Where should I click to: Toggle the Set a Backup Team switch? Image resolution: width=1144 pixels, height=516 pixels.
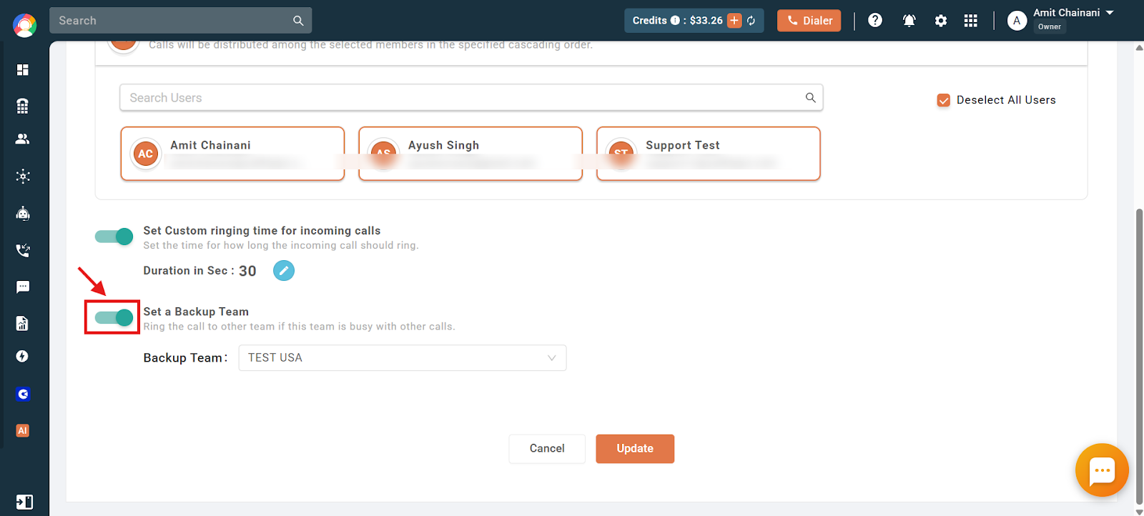pos(114,317)
